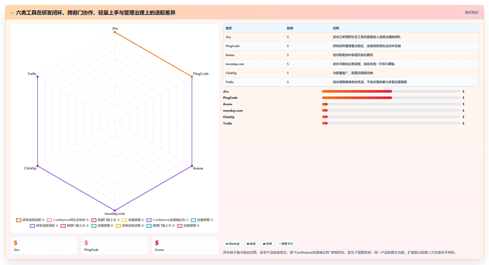Toggle the 研发流程适配 3/ legend series
Image resolution: width=489 pixels, height=265 pixels.
(x=44, y=226)
